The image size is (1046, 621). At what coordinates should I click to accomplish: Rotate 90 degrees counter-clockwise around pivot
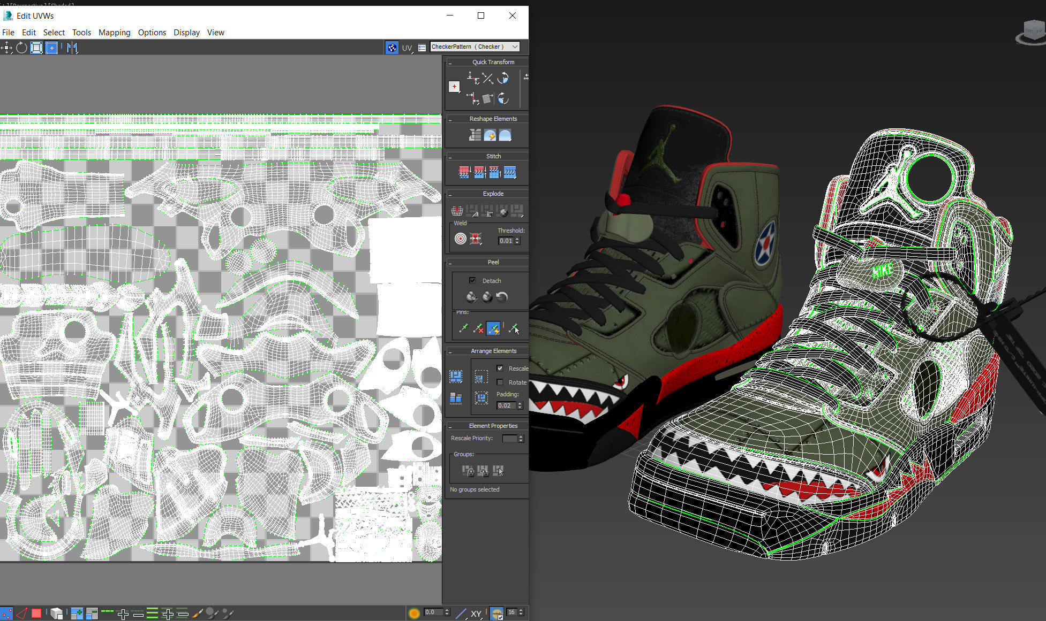(503, 79)
